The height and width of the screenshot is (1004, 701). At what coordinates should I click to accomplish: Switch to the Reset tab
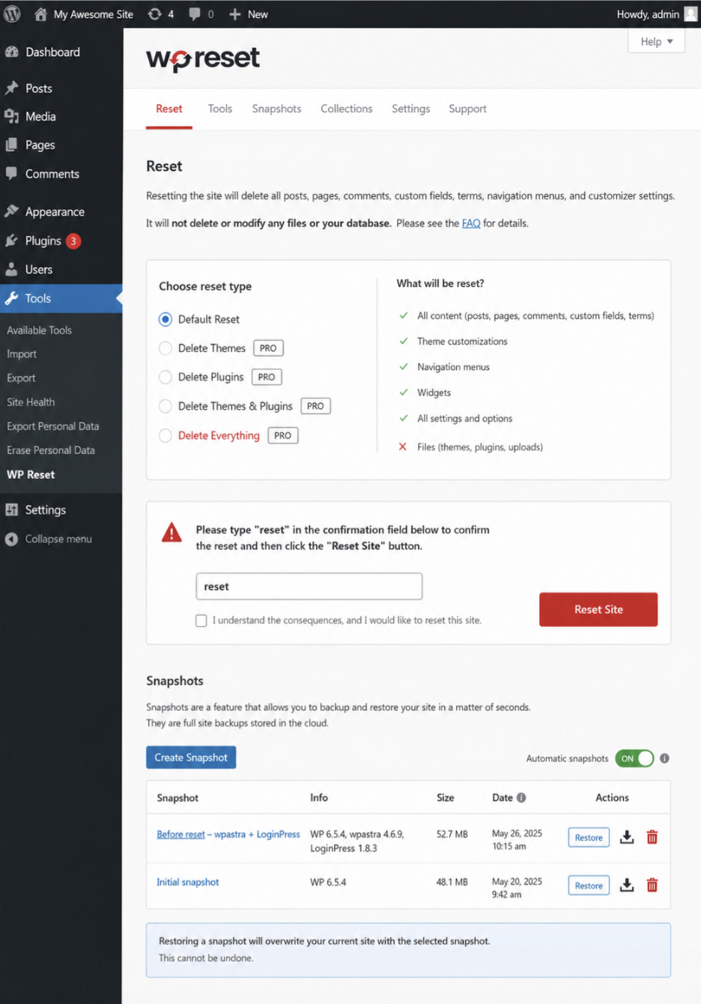coord(169,109)
